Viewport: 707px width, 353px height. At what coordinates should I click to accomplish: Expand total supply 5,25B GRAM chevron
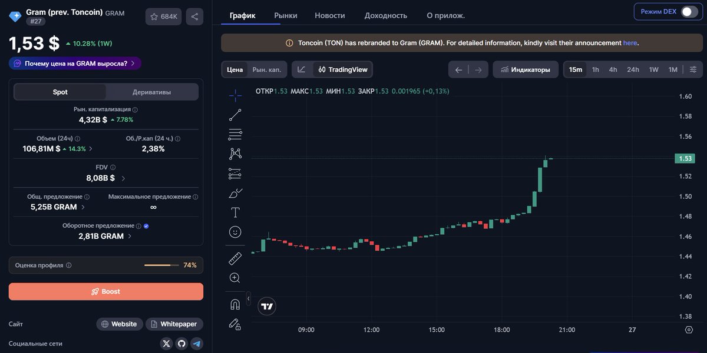tap(83, 207)
